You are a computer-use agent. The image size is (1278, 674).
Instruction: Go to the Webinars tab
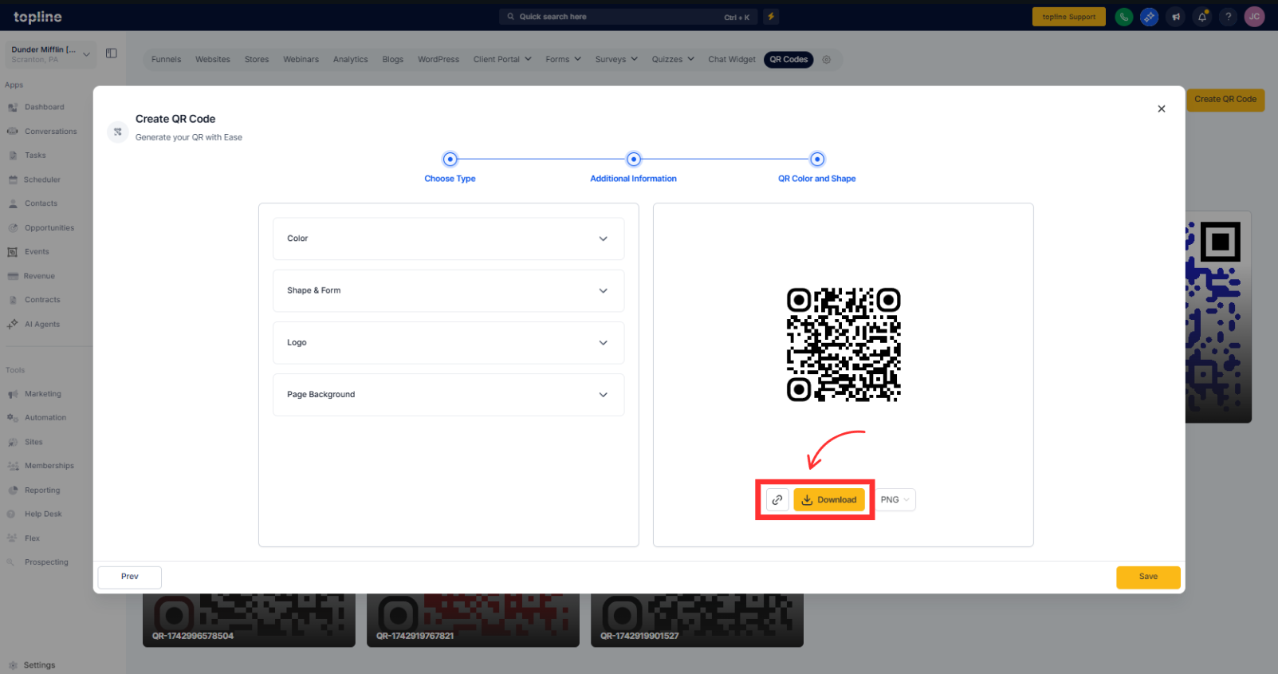point(301,60)
